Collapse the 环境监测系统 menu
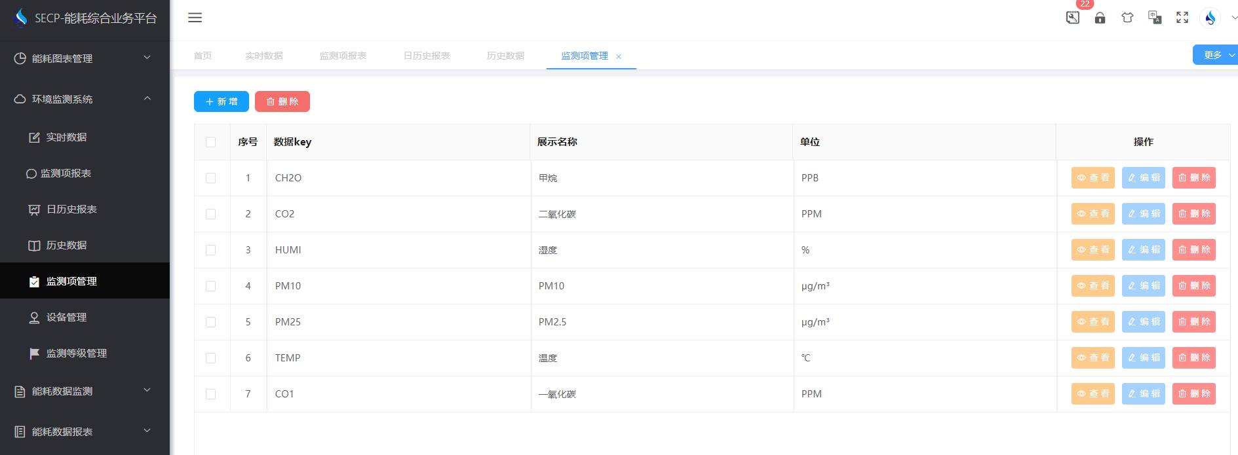This screenshot has width=1238, height=455. [85, 99]
